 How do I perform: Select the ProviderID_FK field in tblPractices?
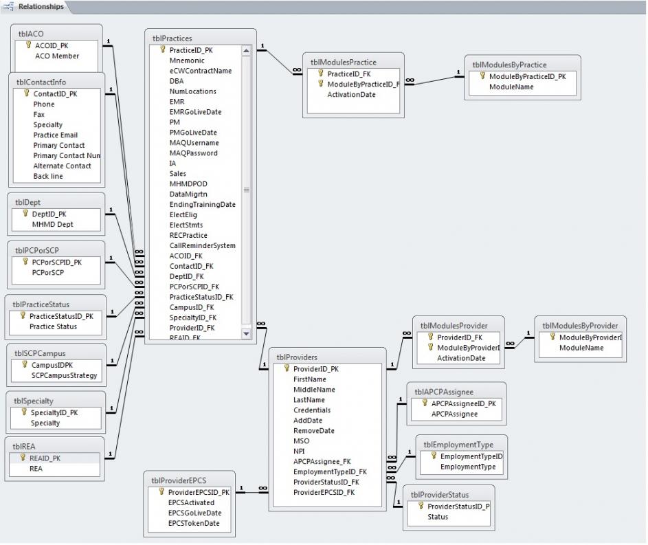[192, 328]
